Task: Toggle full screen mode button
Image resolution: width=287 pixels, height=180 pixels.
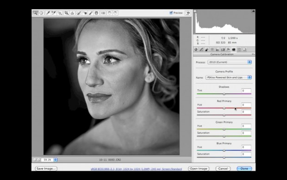Action: pyautogui.click(x=187, y=13)
